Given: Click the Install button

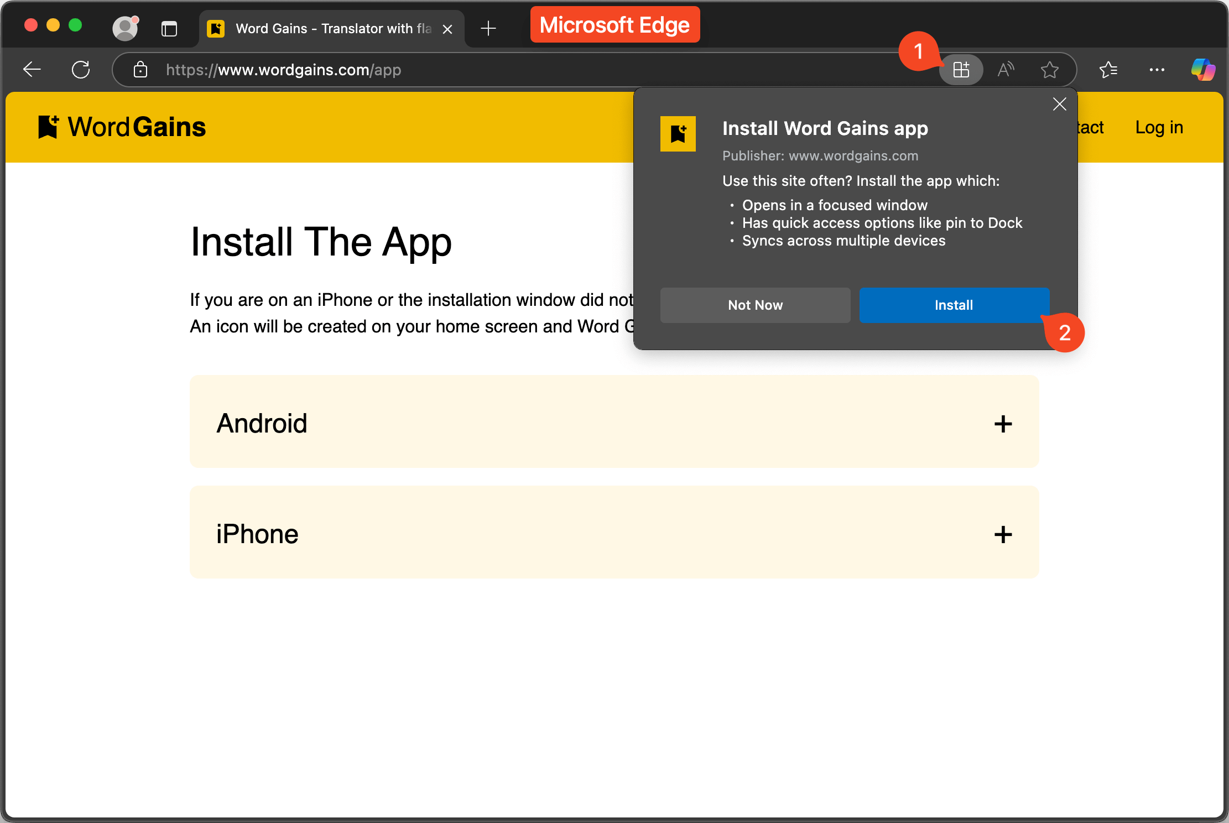Looking at the screenshot, I should pyautogui.click(x=954, y=305).
